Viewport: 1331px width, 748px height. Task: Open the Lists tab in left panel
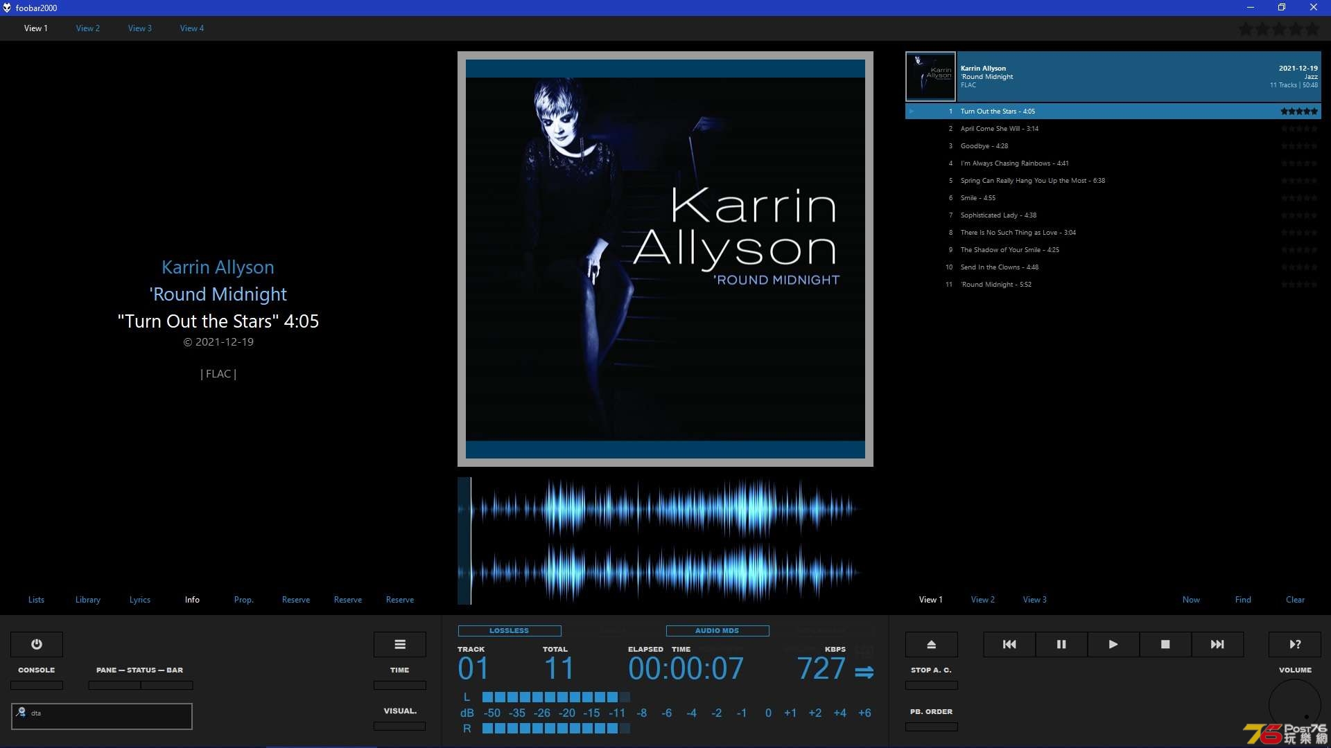click(36, 600)
